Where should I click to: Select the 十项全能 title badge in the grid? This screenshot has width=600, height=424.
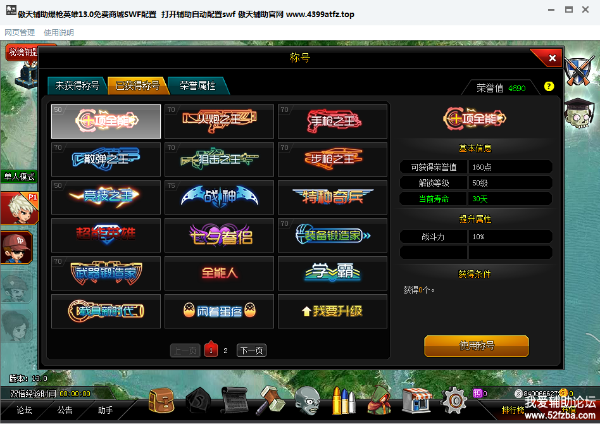(106, 122)
